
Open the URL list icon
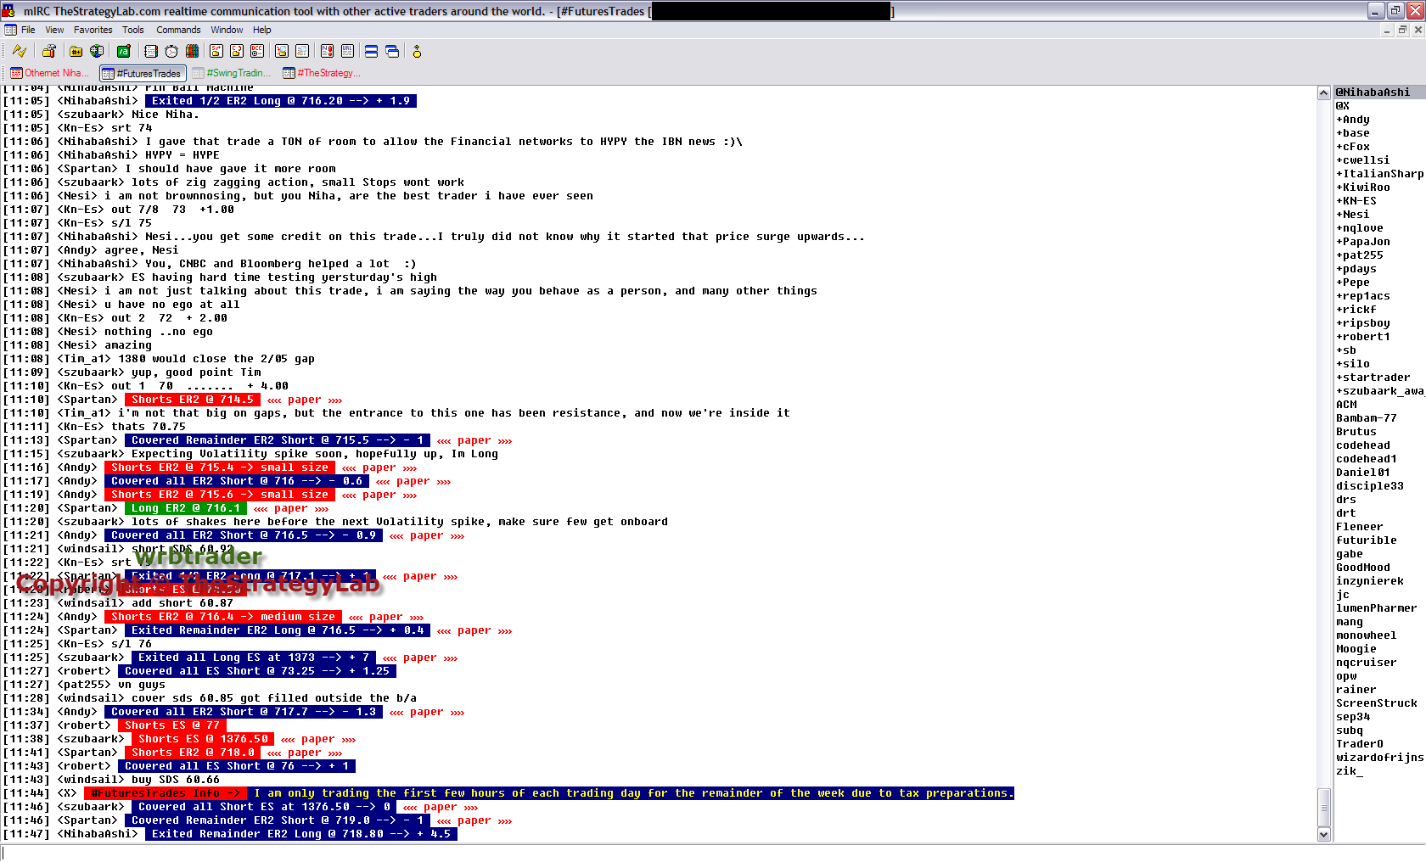pyautogui.click(x=348, y=51)
